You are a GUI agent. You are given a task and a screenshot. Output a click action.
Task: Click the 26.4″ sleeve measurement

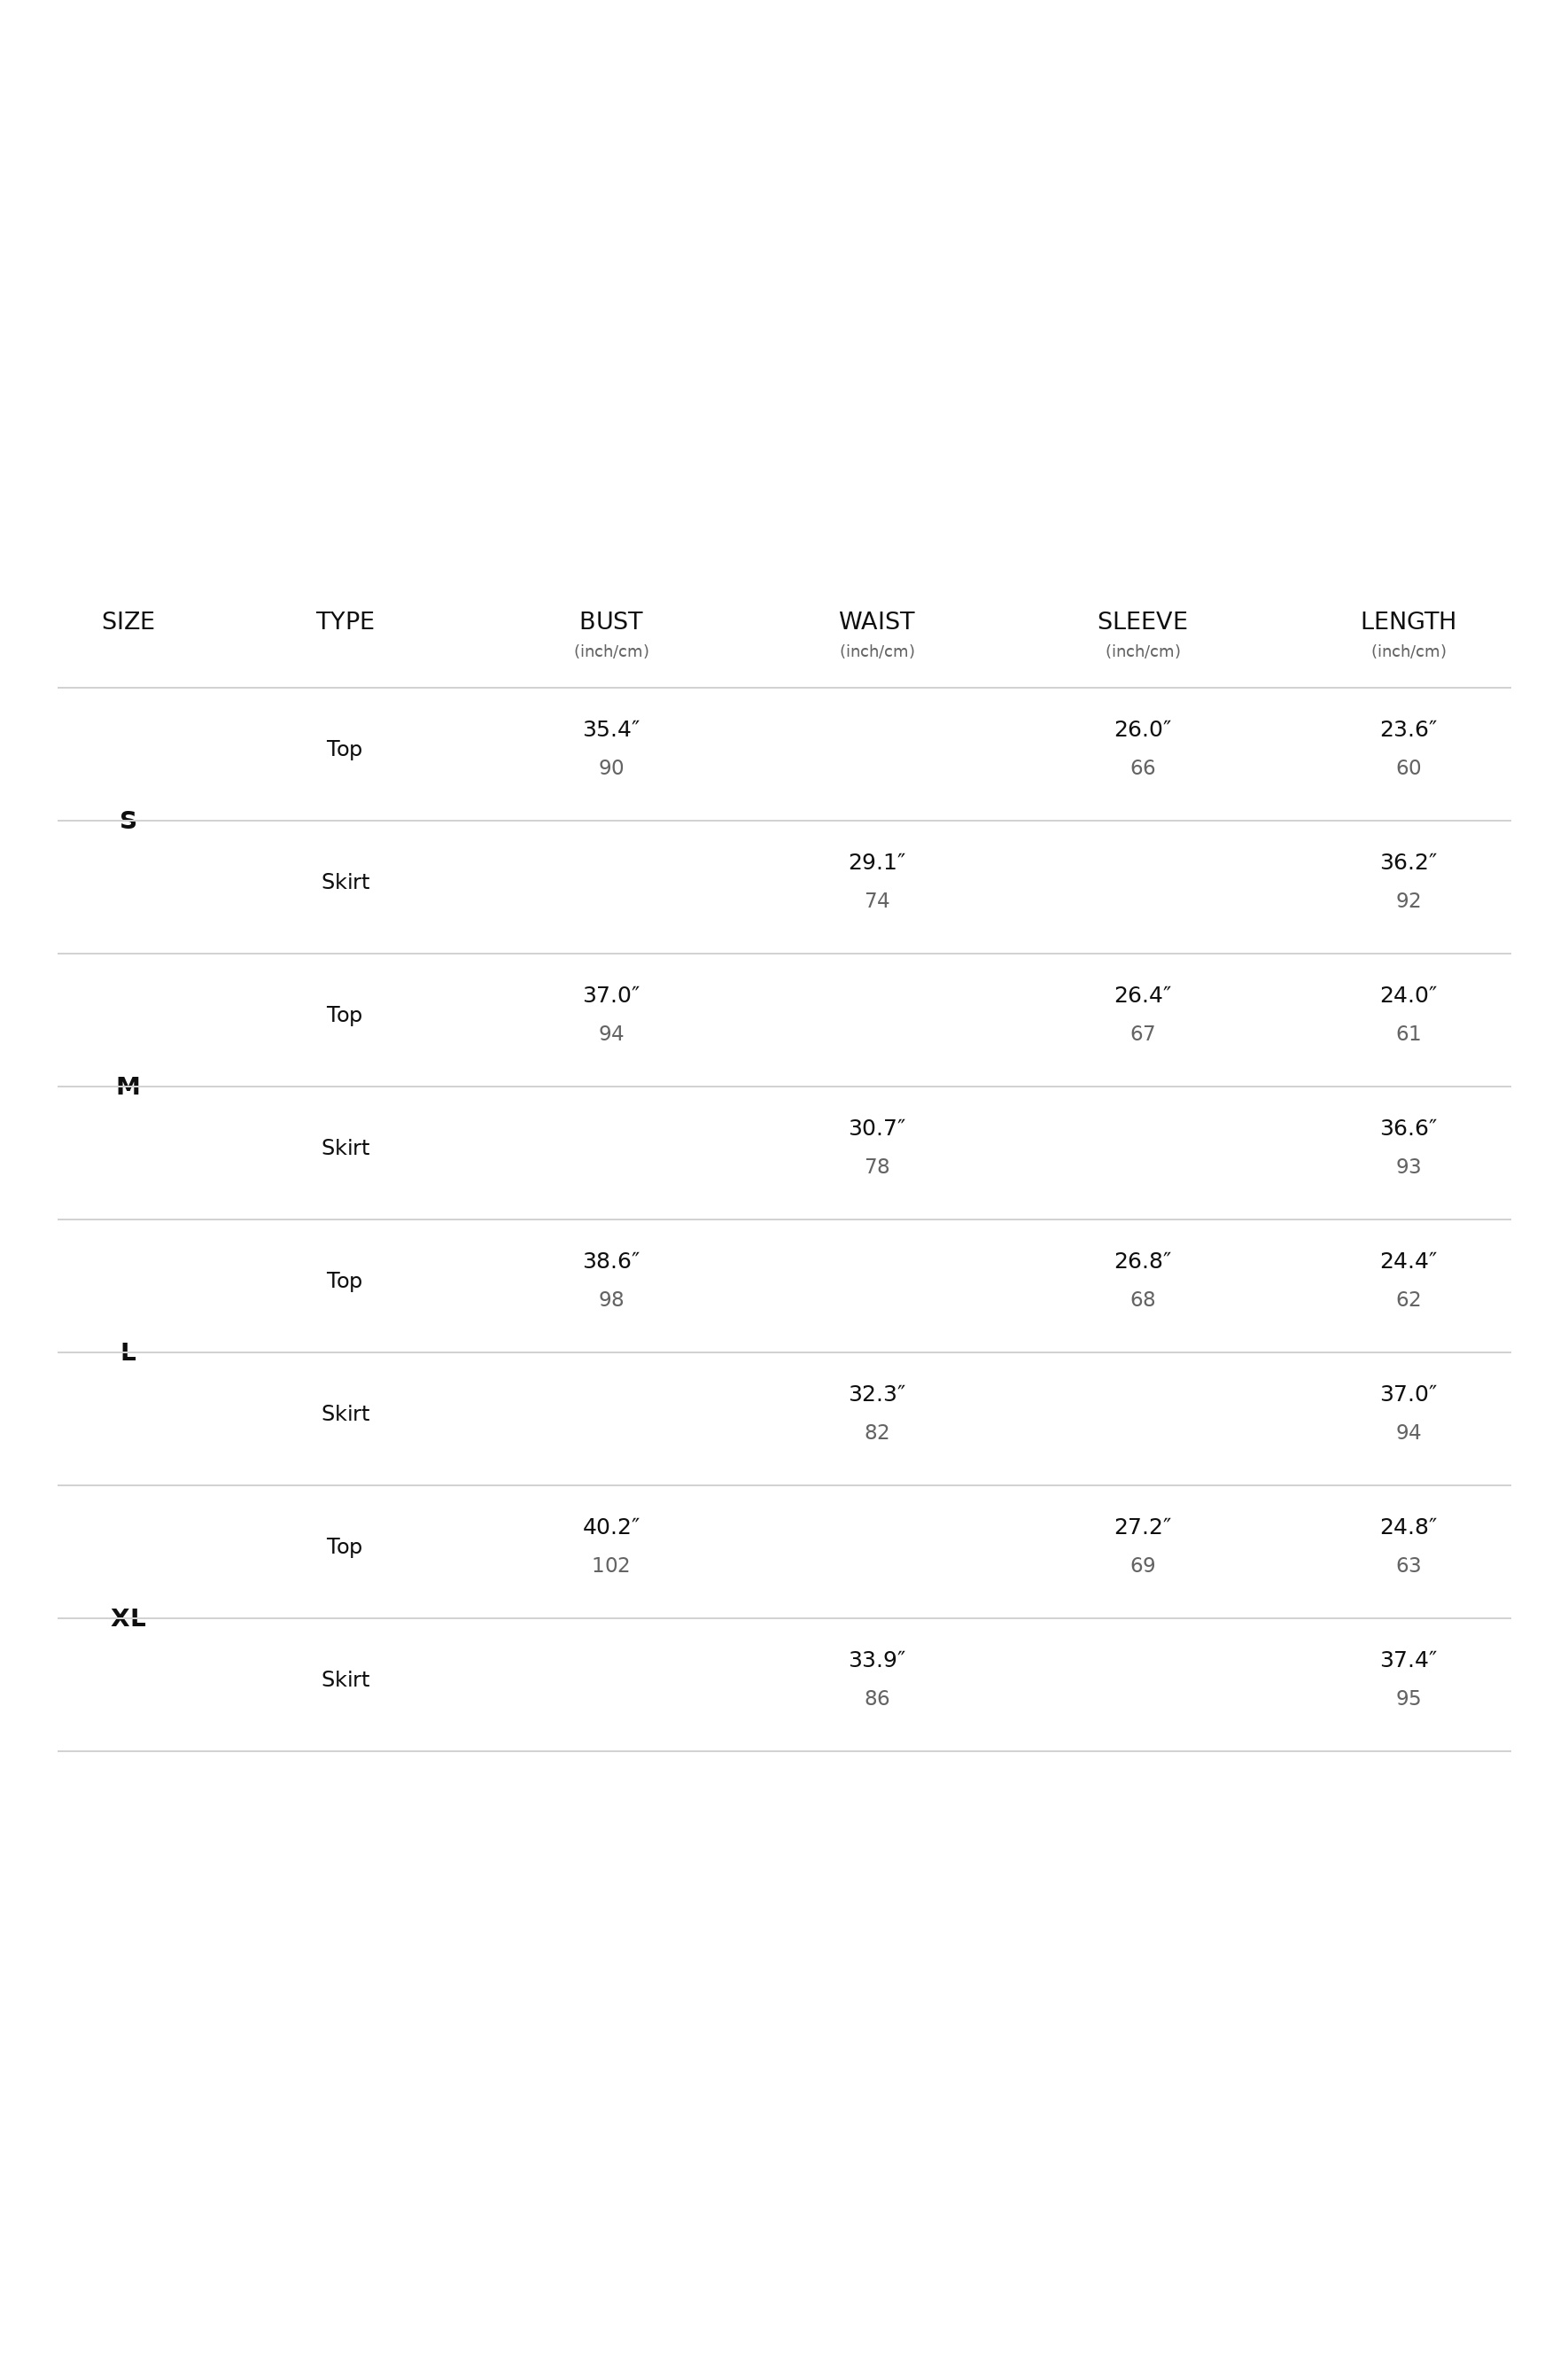[1142, 995]
